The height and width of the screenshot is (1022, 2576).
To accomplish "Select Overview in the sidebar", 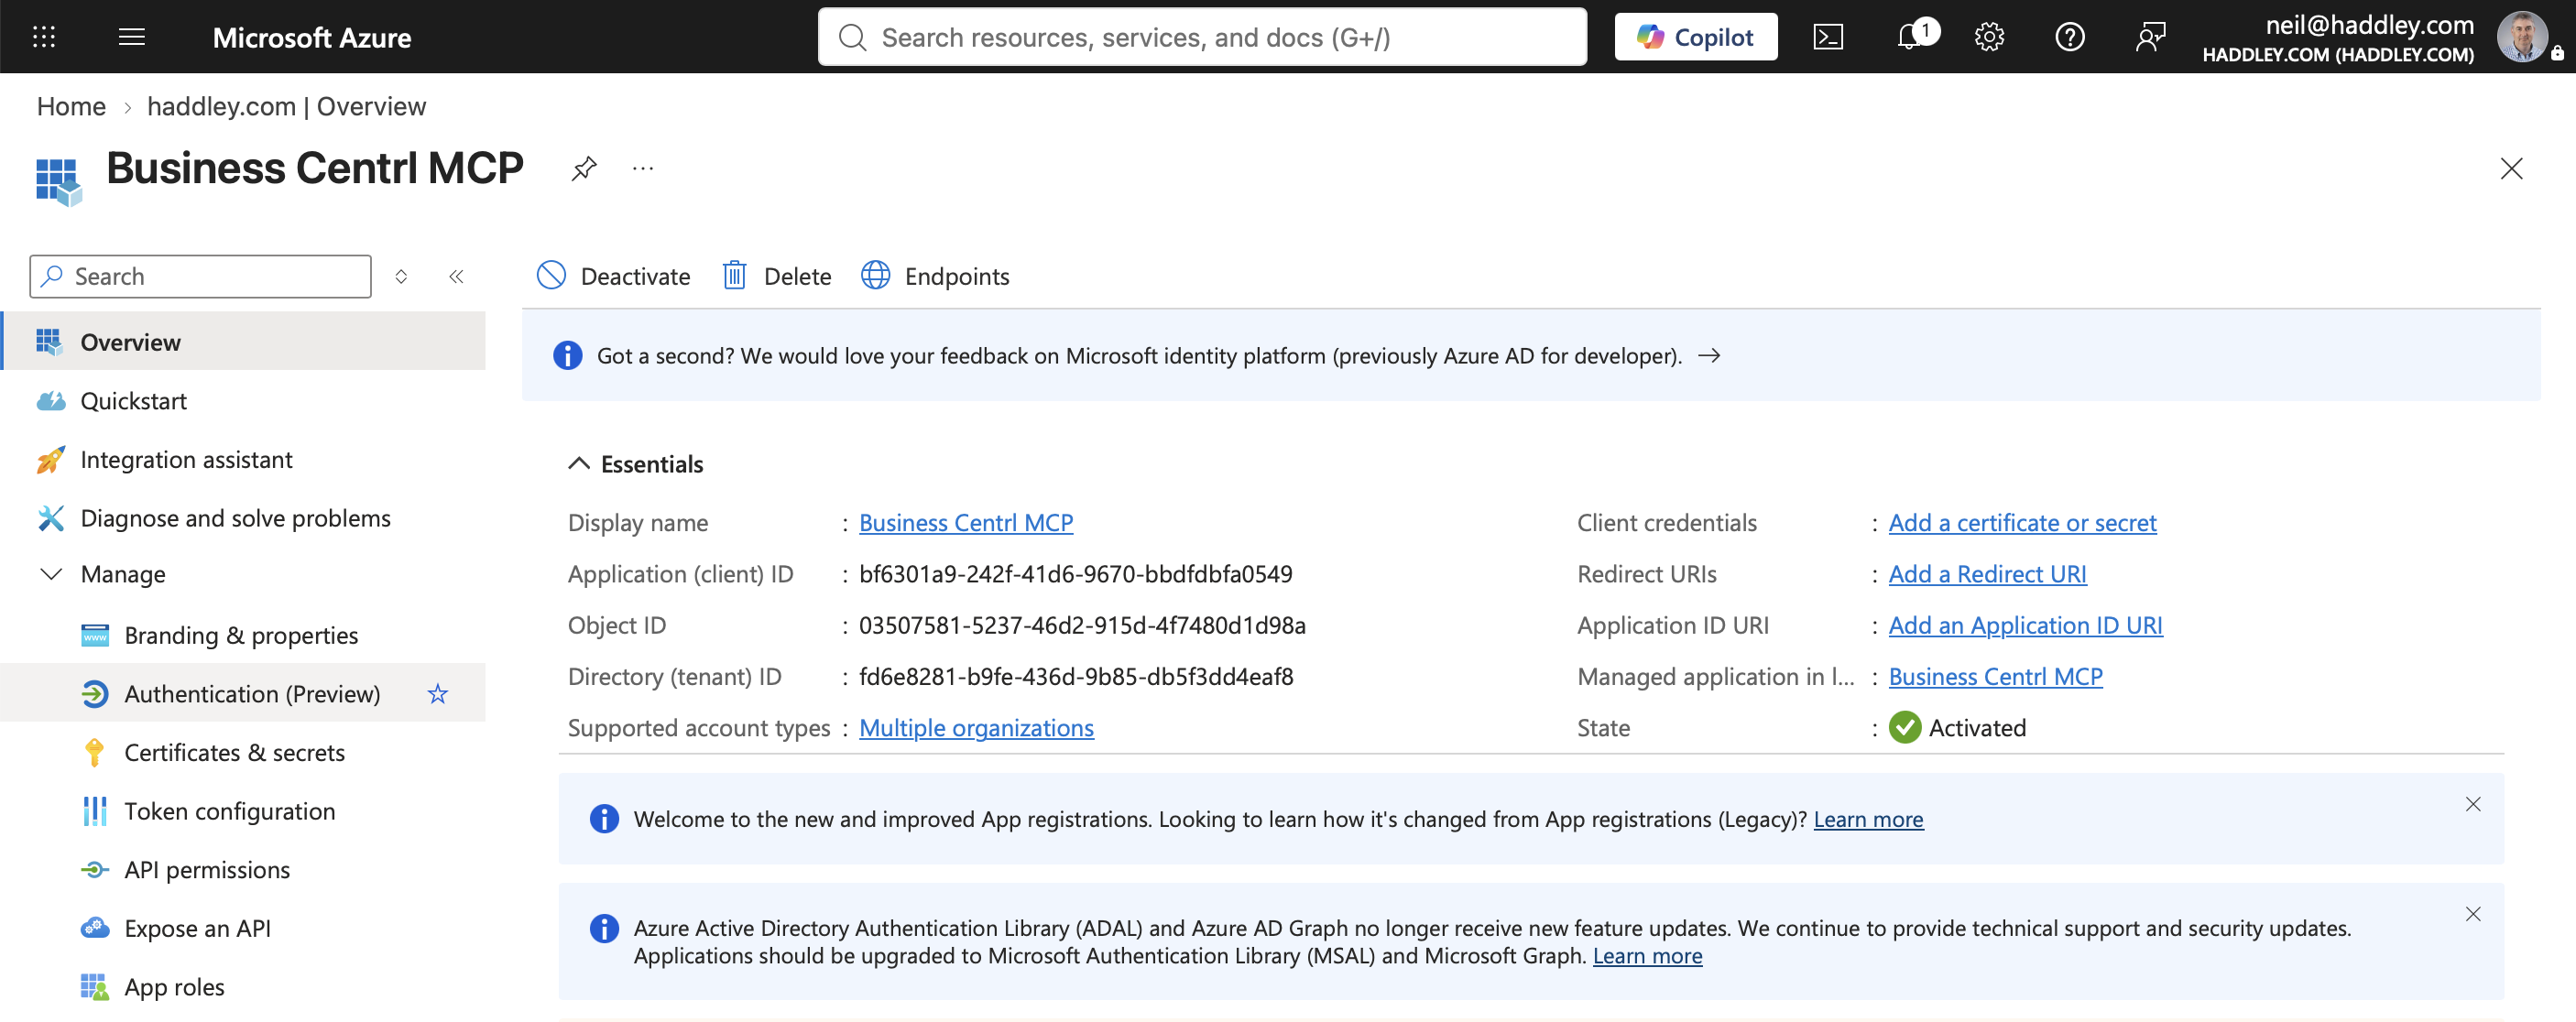I will 243,342.
